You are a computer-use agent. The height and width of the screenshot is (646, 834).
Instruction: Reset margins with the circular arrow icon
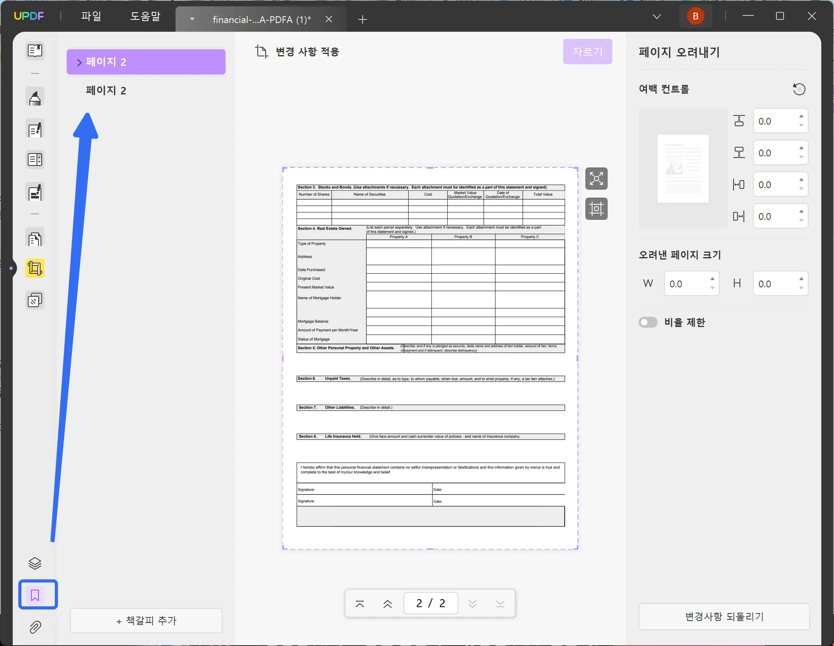coord(799,89)
